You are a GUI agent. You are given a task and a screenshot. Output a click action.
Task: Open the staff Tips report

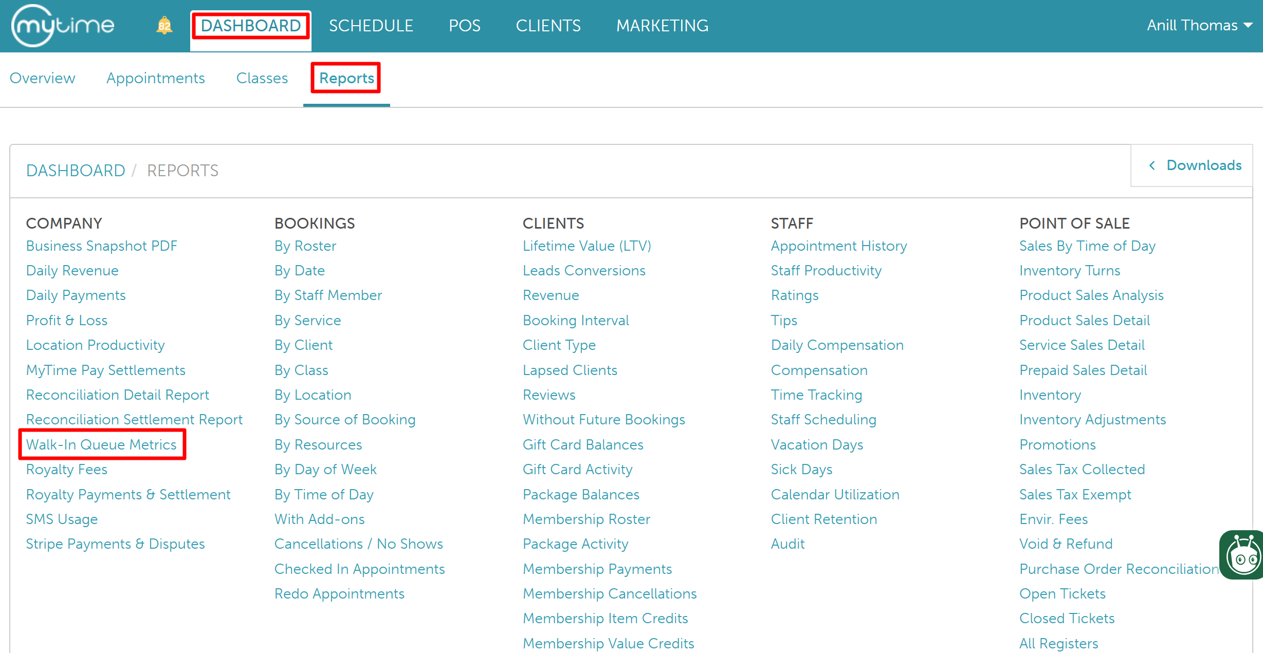coord(784,321)
